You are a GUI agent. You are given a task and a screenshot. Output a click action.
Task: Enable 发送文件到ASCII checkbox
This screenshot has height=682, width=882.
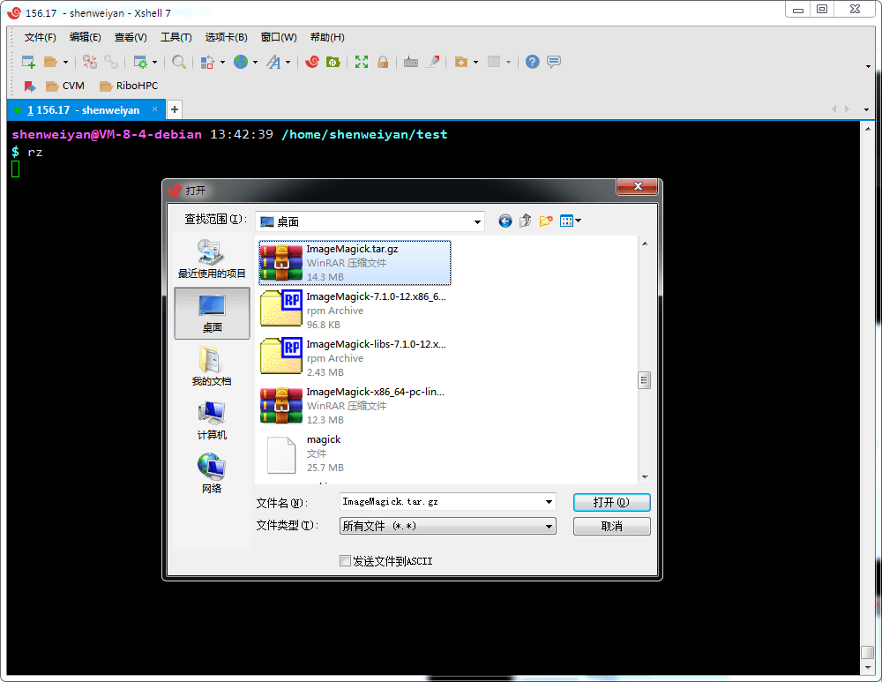[x=346, y=561]
